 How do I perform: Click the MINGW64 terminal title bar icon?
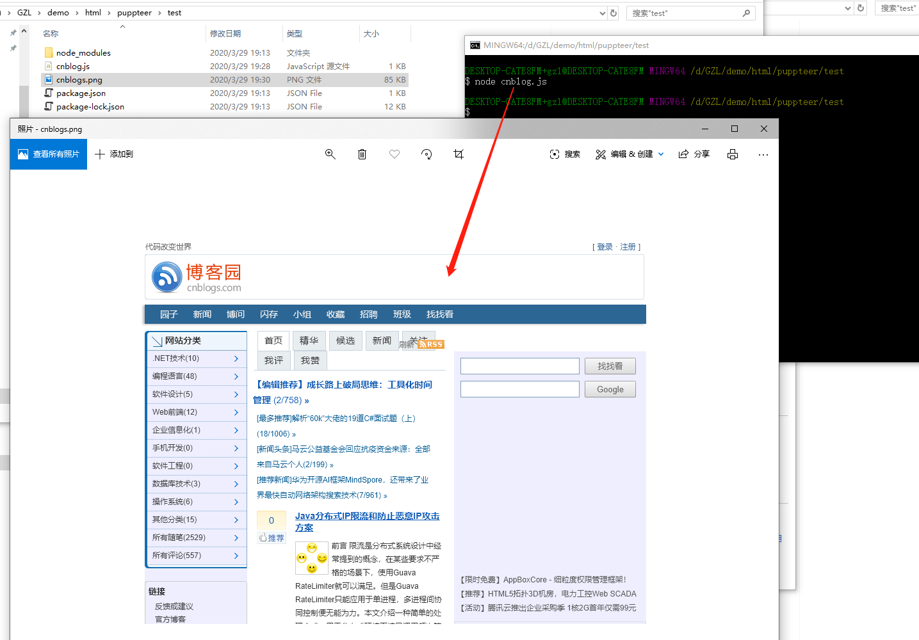point(475,45)
